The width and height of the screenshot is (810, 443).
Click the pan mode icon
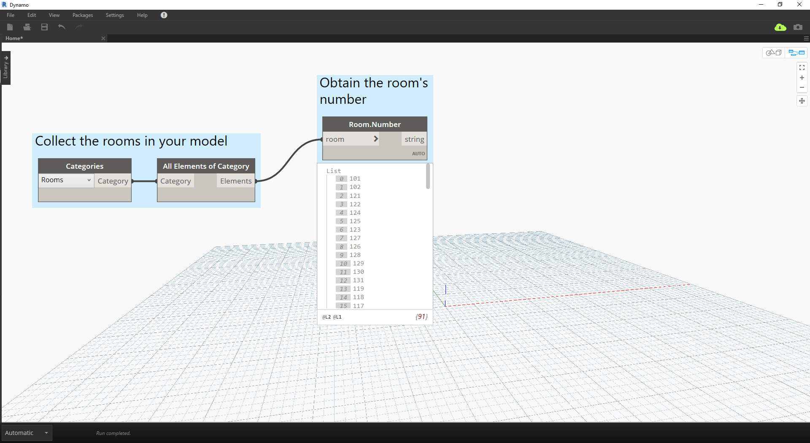click(x=802, y=101)
